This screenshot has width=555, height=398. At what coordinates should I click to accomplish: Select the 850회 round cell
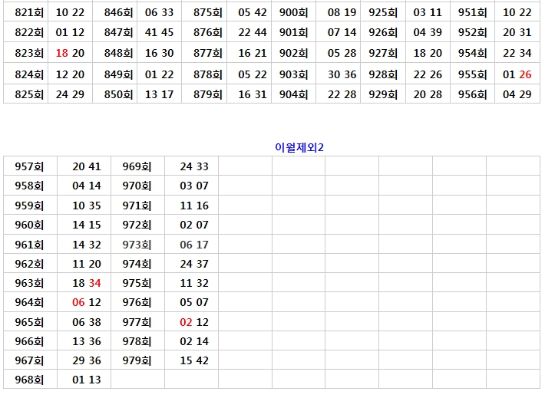point(118,94)
